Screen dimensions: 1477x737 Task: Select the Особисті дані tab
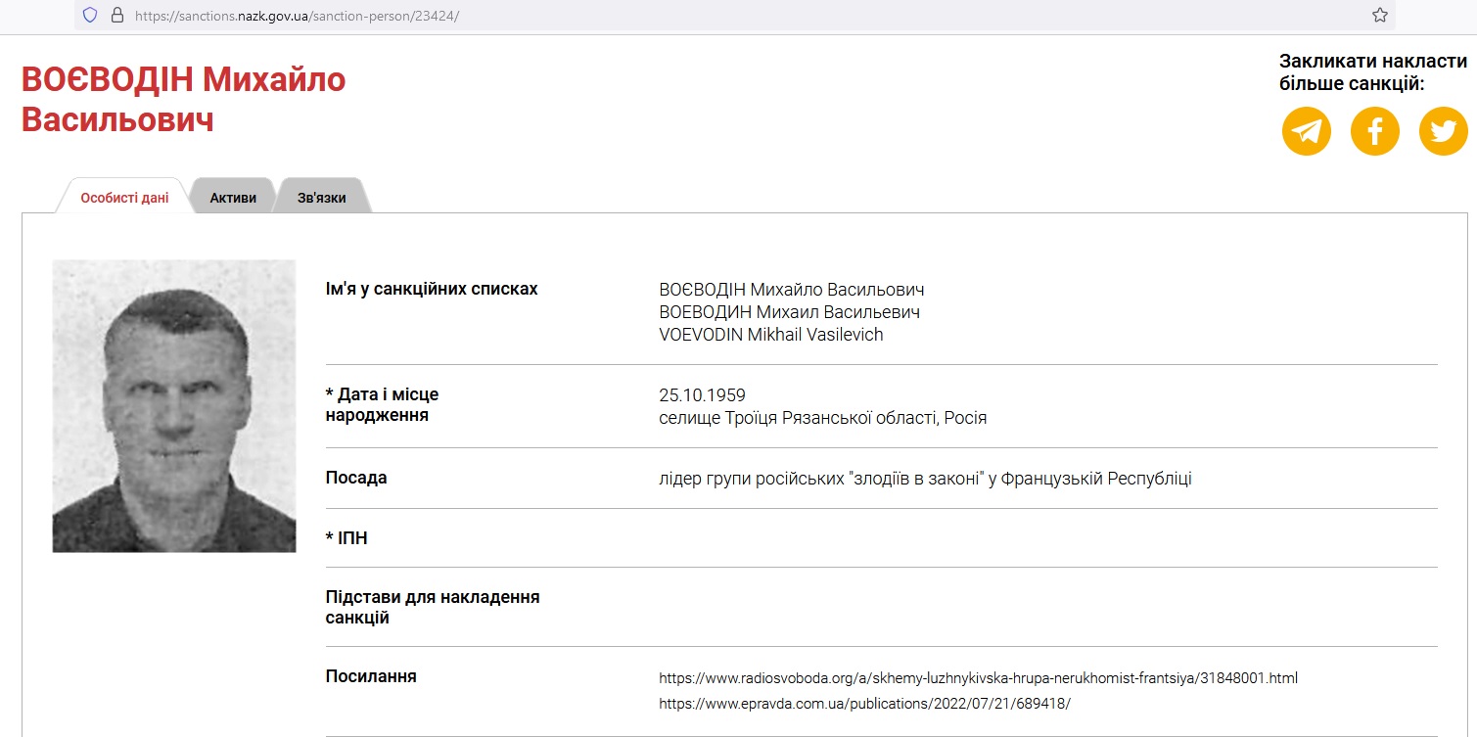pos(124,198)
